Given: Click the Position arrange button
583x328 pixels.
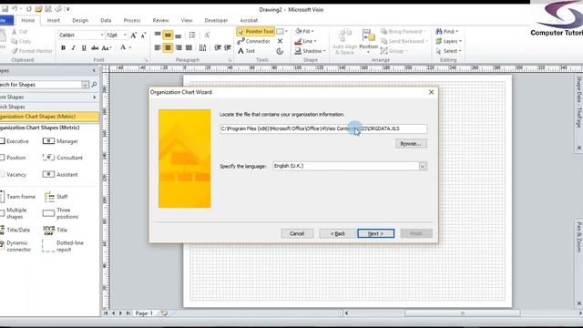Looking at the screenshot, I should click(368, 41).
